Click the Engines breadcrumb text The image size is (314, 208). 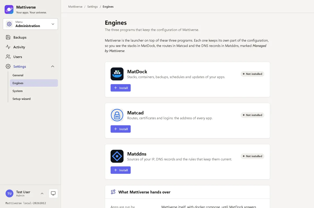click(108, 7)
